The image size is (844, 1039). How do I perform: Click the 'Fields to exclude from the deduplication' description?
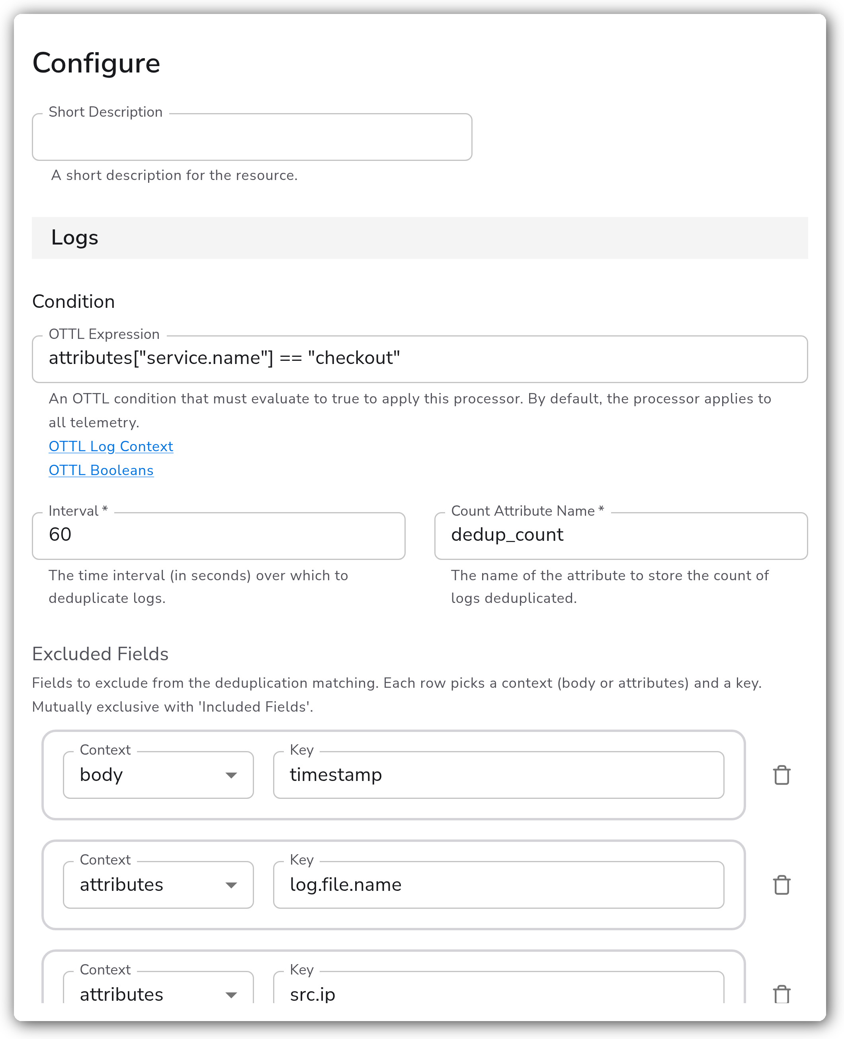[397, 695]
